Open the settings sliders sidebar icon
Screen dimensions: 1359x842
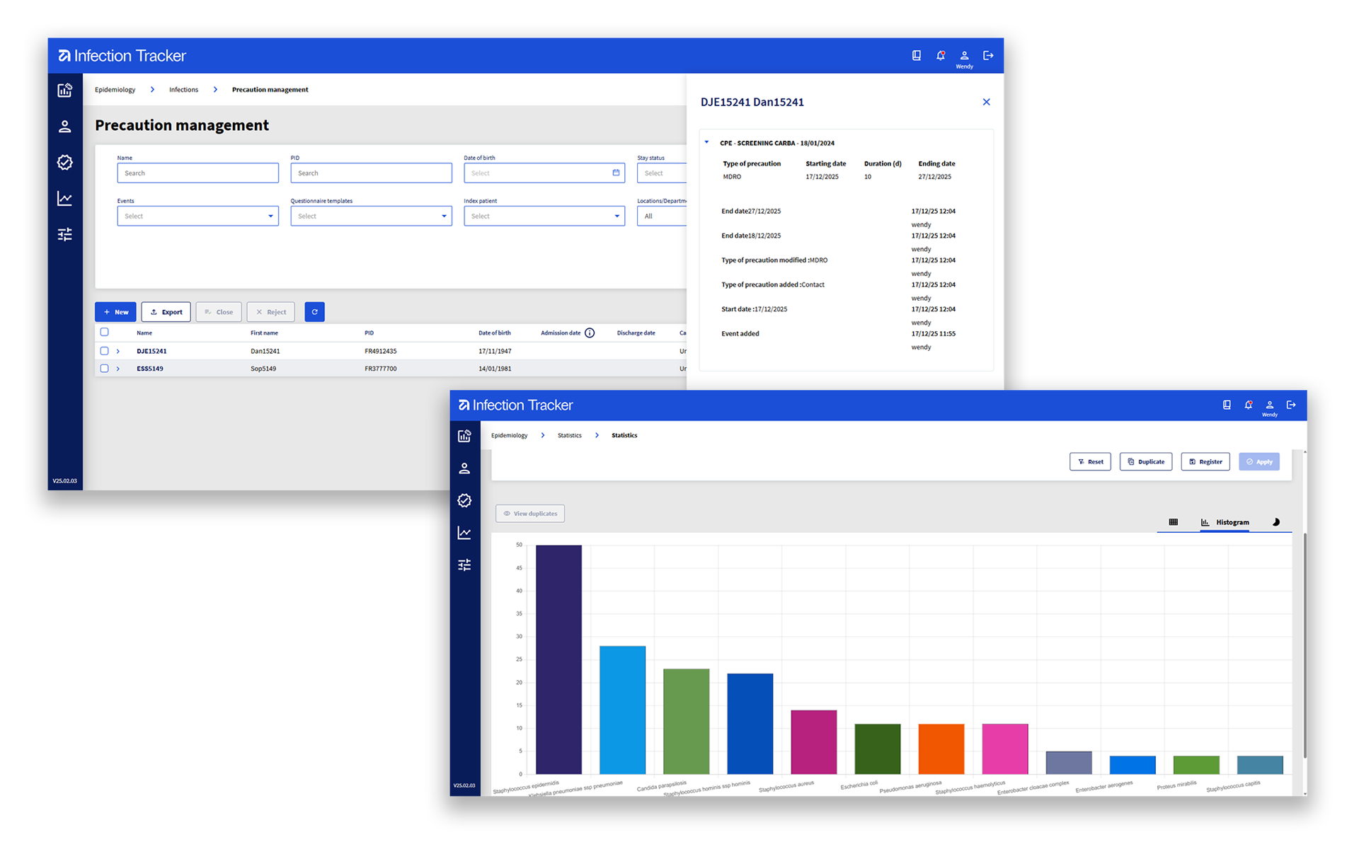click(x=64, y=234)
